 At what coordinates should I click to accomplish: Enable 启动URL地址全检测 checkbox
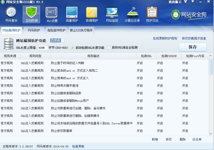coord(109,47)
